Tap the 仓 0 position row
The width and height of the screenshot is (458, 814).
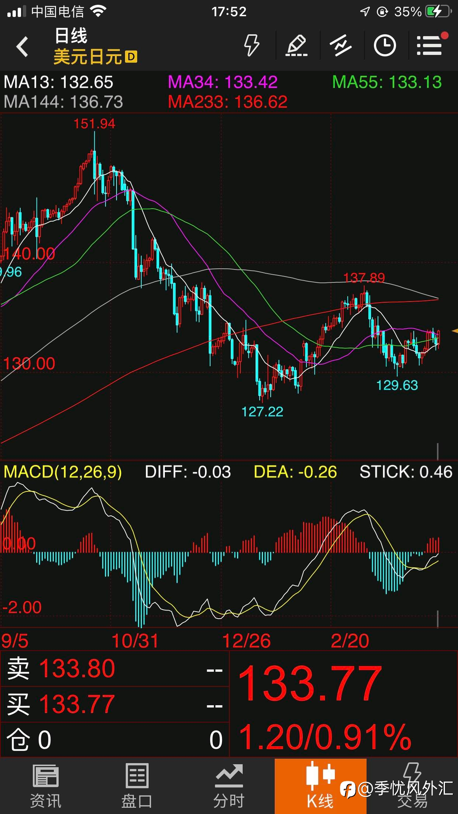(x=115, y=740)
